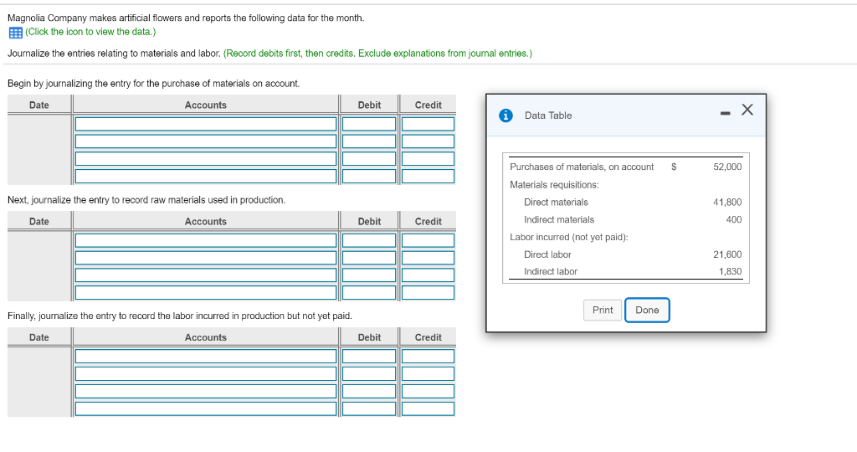The image size is (857, 452).
Task: Click 'Labor incurred (not yet paid):' heading
Action: click(569, 237)
